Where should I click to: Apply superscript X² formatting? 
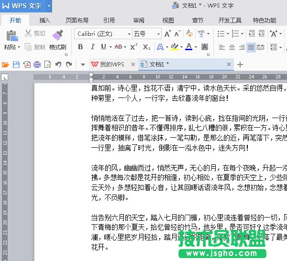pos(134,47)
